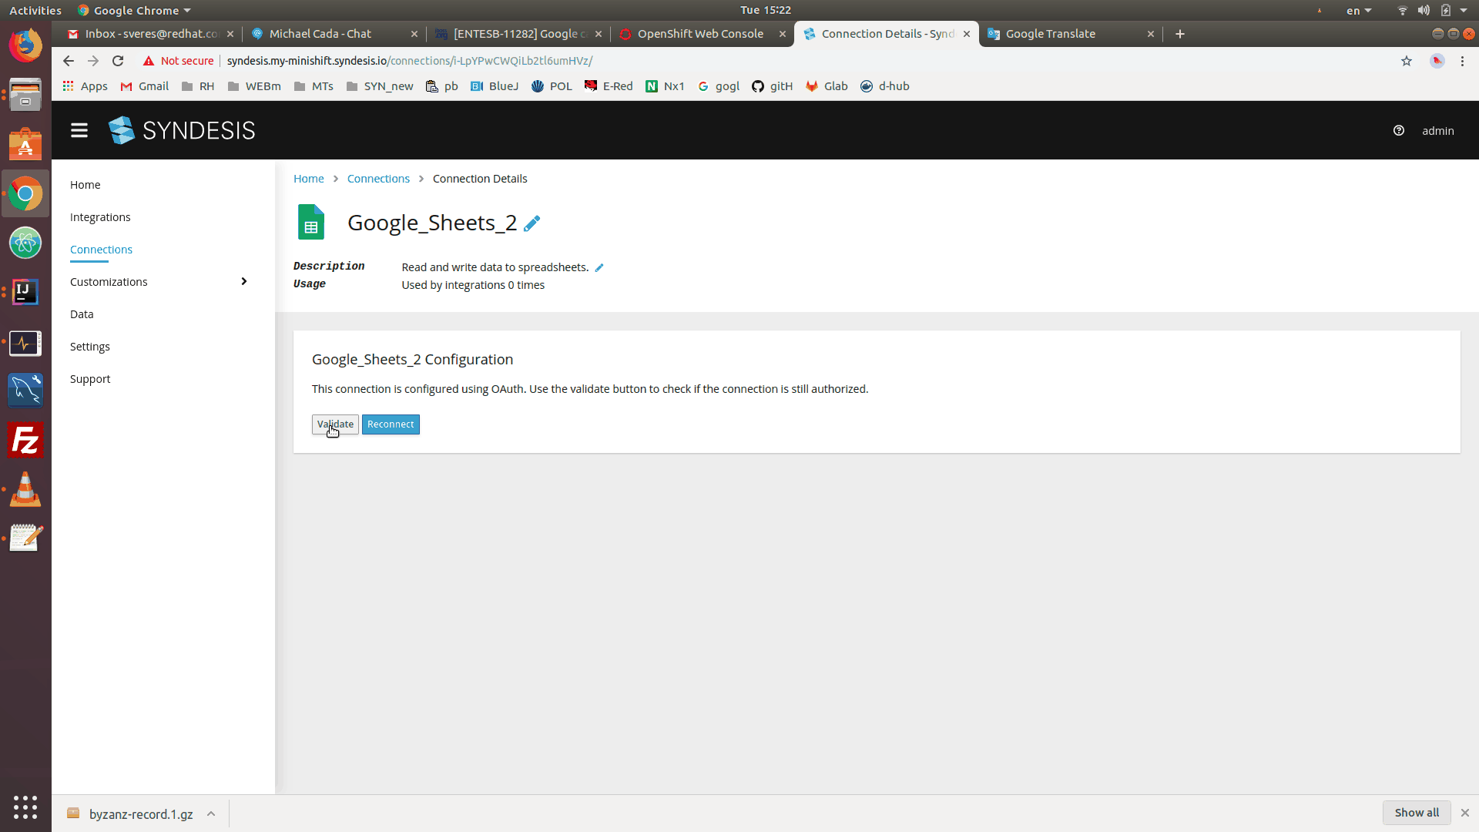Click the address bar URL
1479x832 pixels.
tap(410, 61)
